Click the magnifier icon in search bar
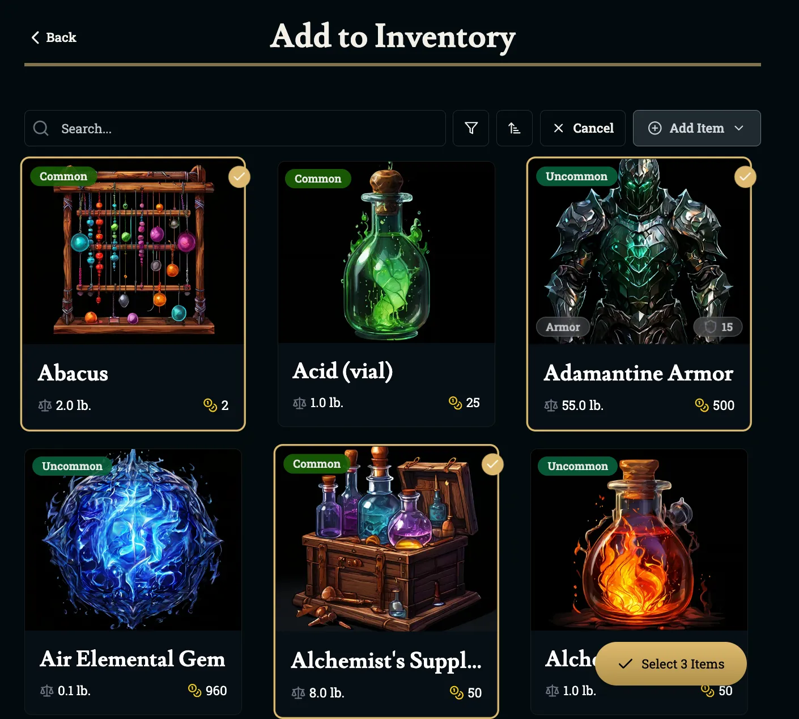The image size is (799, 719). point(41,128)
